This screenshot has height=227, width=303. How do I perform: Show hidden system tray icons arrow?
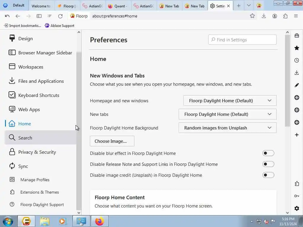pyautogui.click(x=252, y=222)
